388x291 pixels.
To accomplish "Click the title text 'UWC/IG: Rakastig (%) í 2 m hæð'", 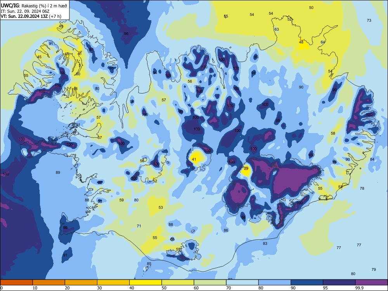I will [x=34, y=6].
